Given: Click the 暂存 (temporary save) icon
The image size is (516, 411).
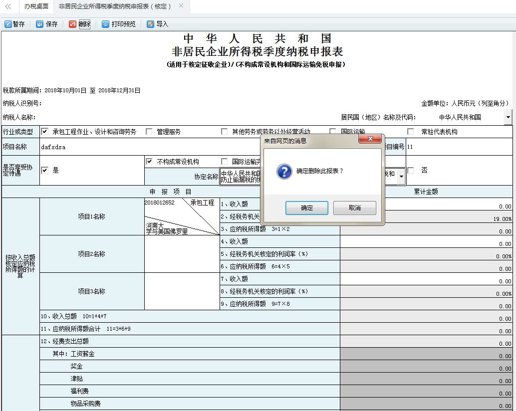Looking at the screenshot, I should [8, 23].
